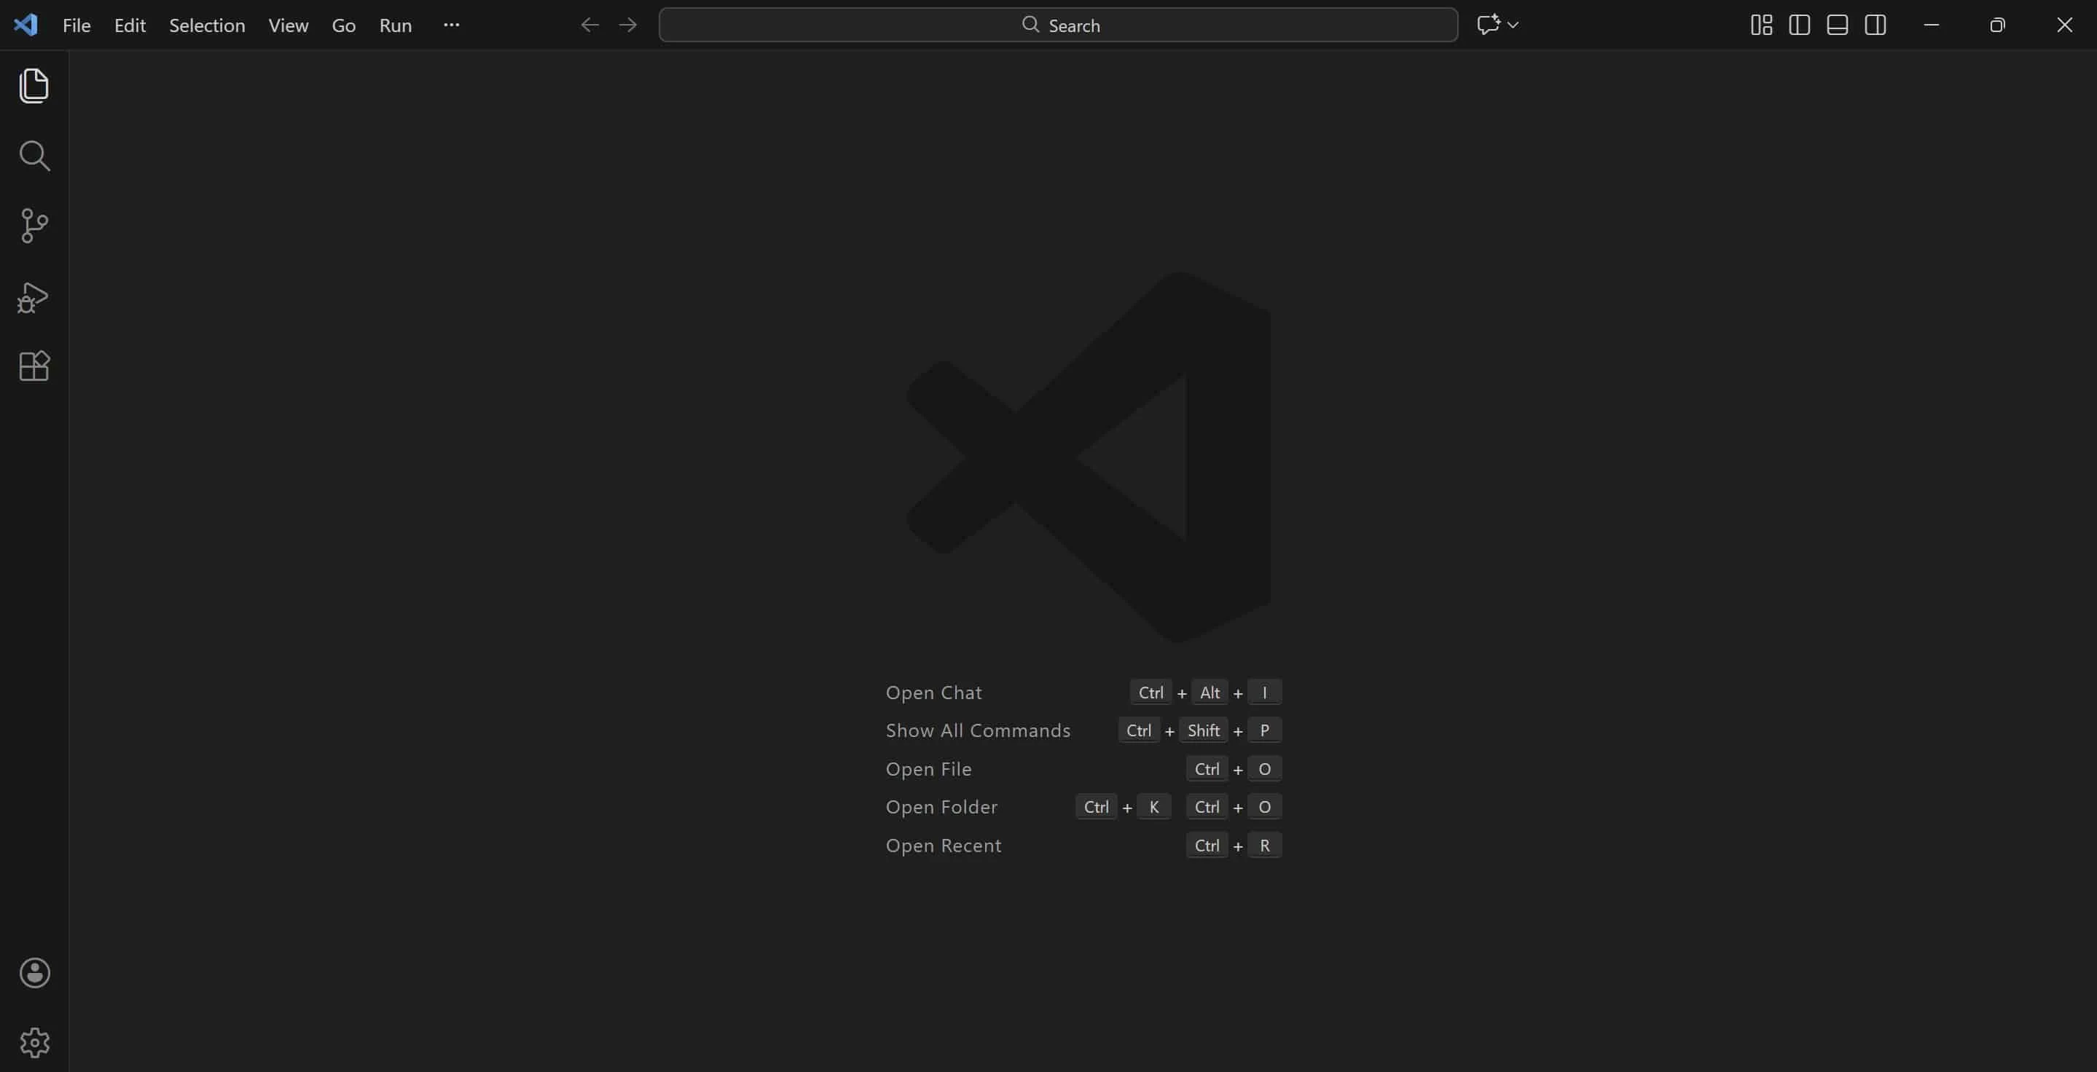
Task: Open the Search view in activity bar
Action: coord(34,155)
